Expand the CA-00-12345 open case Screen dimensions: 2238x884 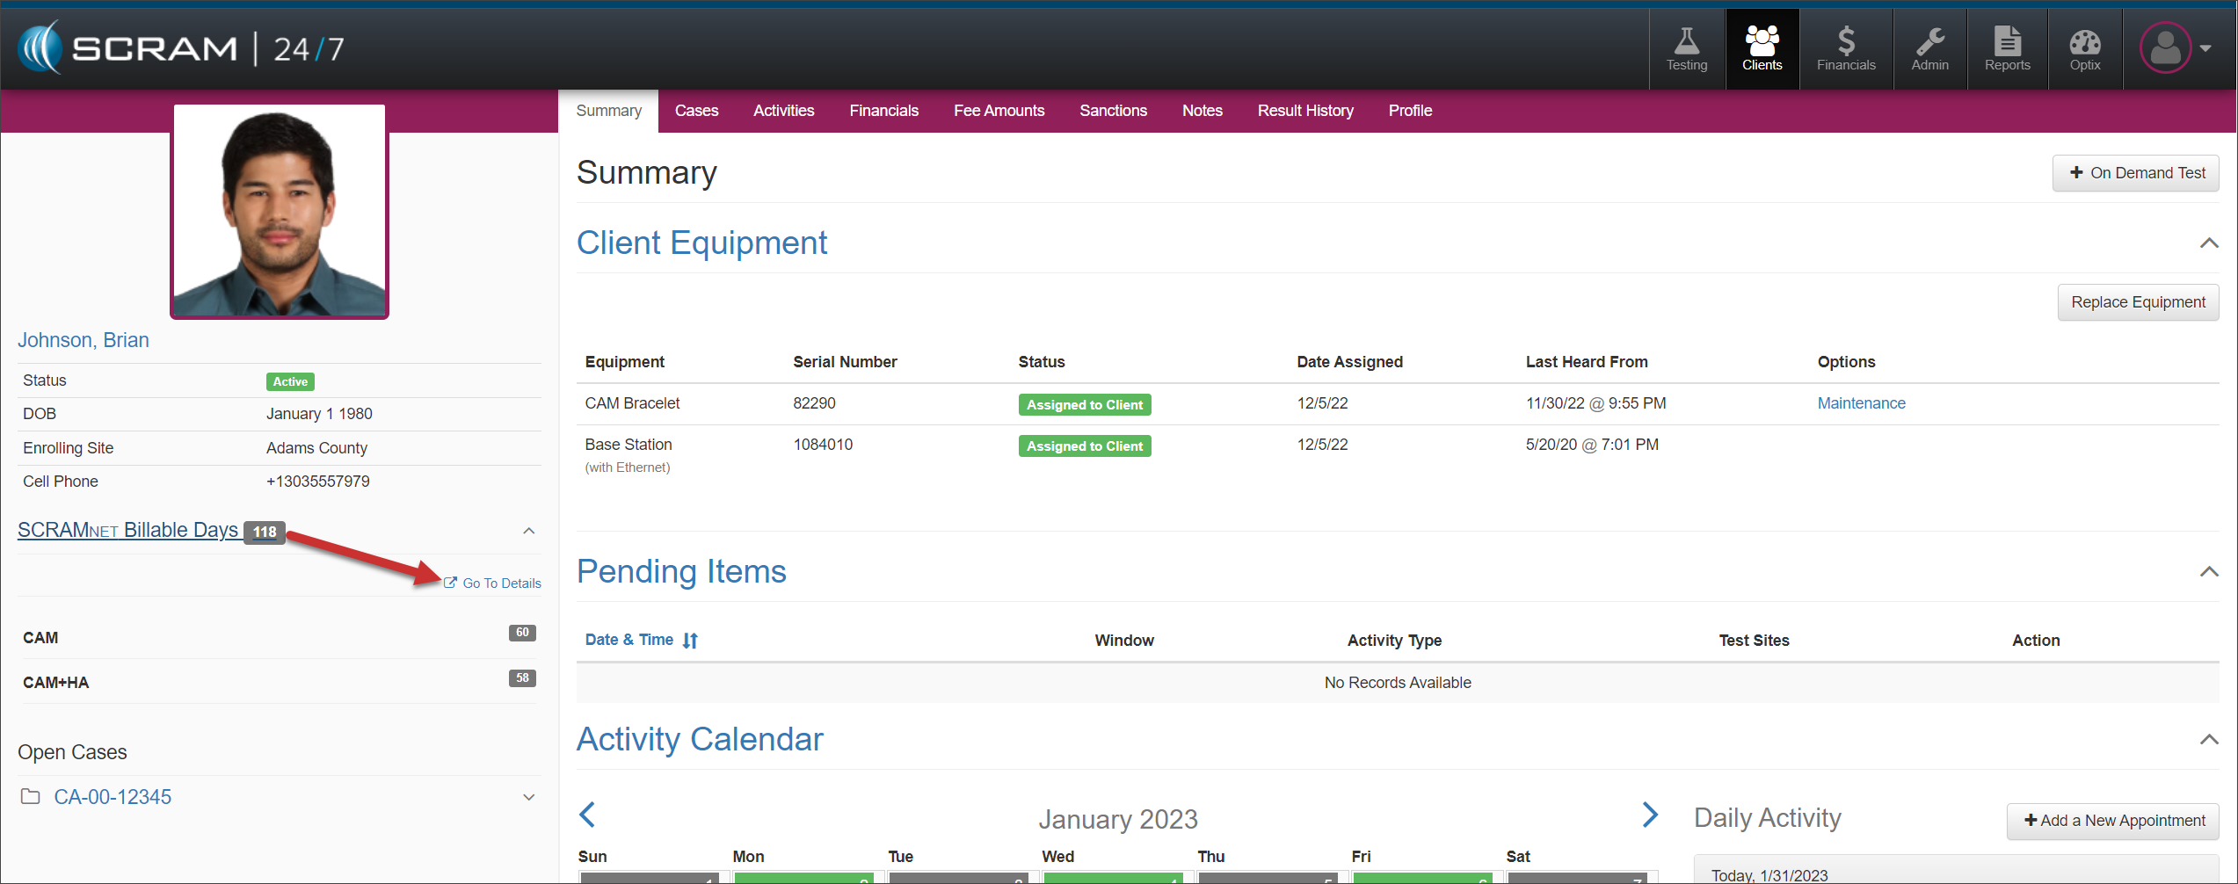(x=528, y=798)
